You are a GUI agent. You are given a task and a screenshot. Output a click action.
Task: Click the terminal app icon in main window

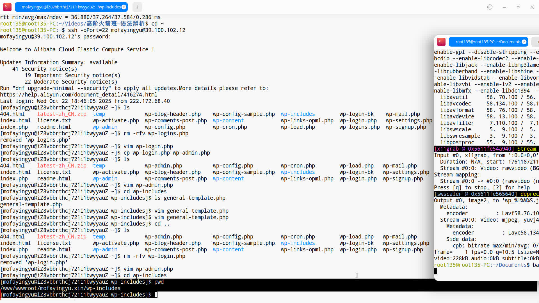coord(7,7)
